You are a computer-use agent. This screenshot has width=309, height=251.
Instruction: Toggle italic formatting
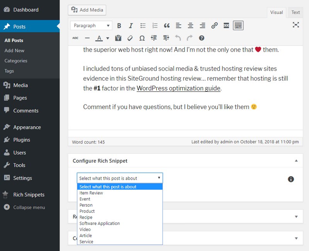[x=131, y=25]
